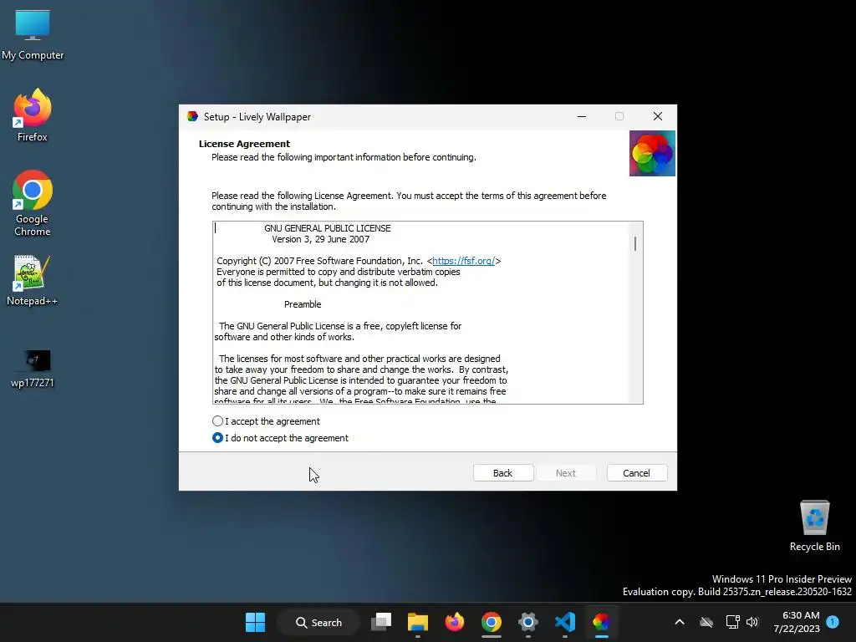Click the cloud sync off tray icon
The height and width of the screenshot is (642, 856).
[706, 622]
